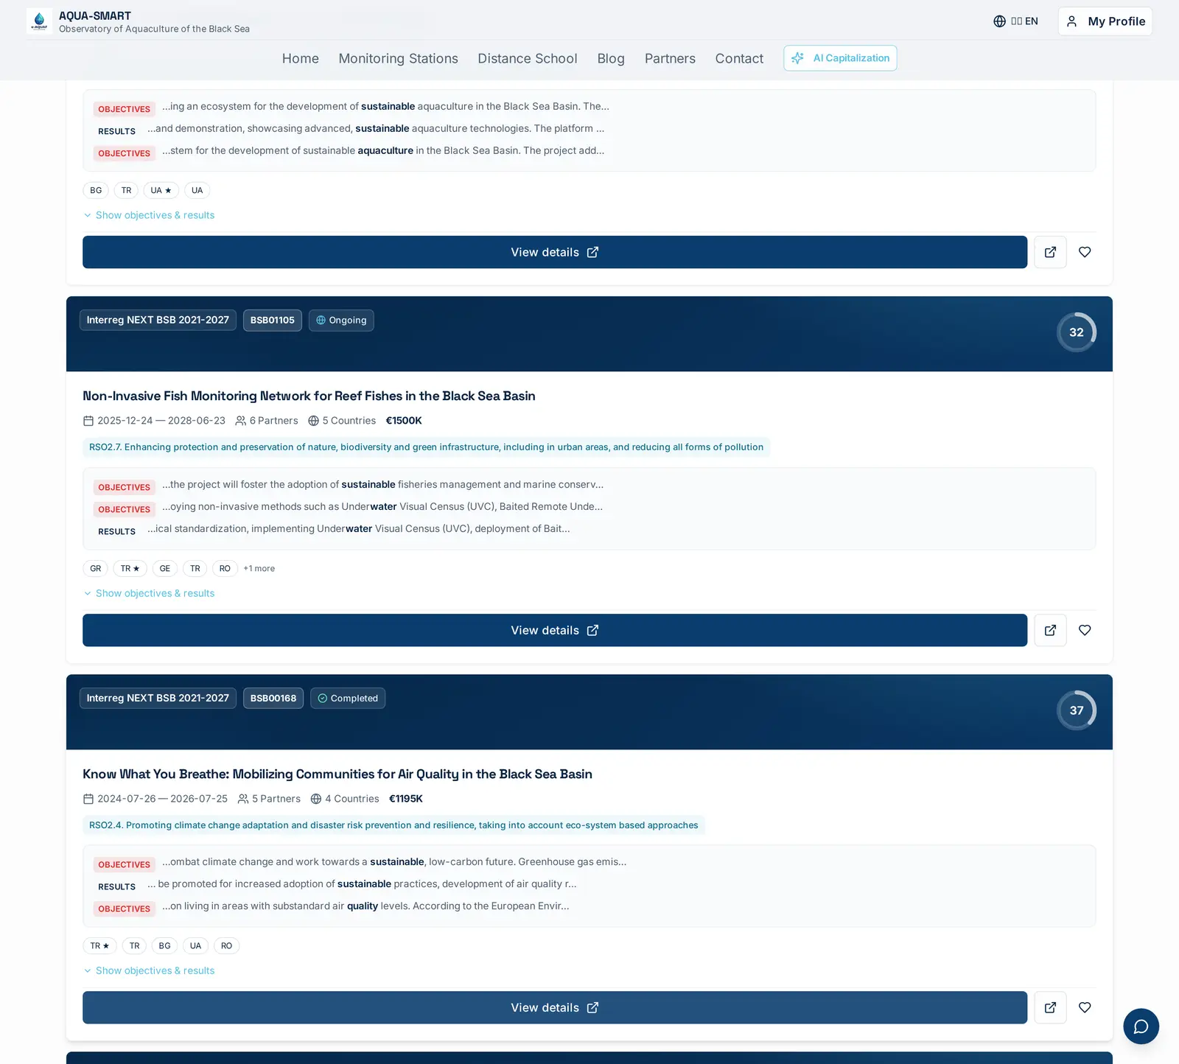Viewport: 1179px width, 1064px height.
Task: Select the GE country tag
Action: click(x=165, y=569)
